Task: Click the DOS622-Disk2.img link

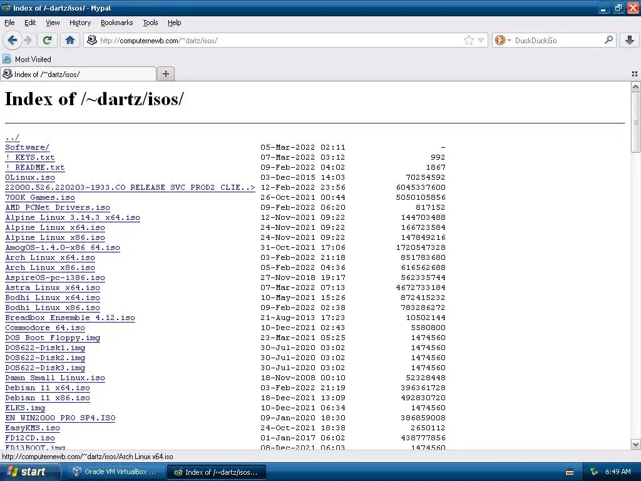Action: point(45,358)
